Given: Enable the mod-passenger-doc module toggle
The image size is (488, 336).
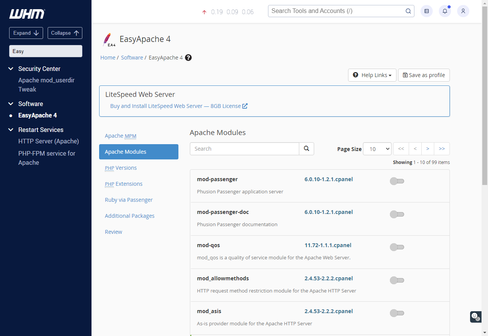Looking at the screenshot, I should click(x=397, y=214).
